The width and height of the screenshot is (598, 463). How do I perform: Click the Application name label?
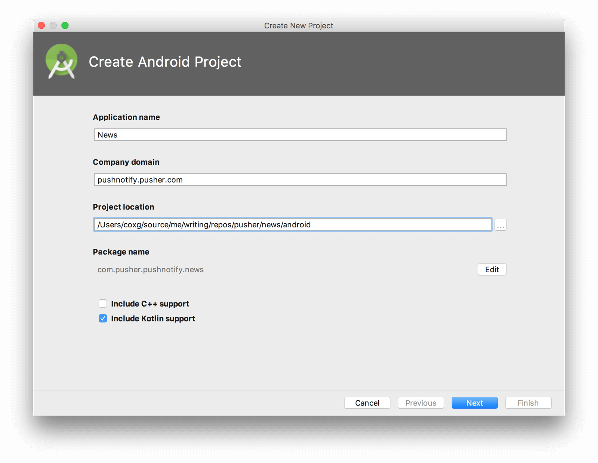[x=126, y=117]
